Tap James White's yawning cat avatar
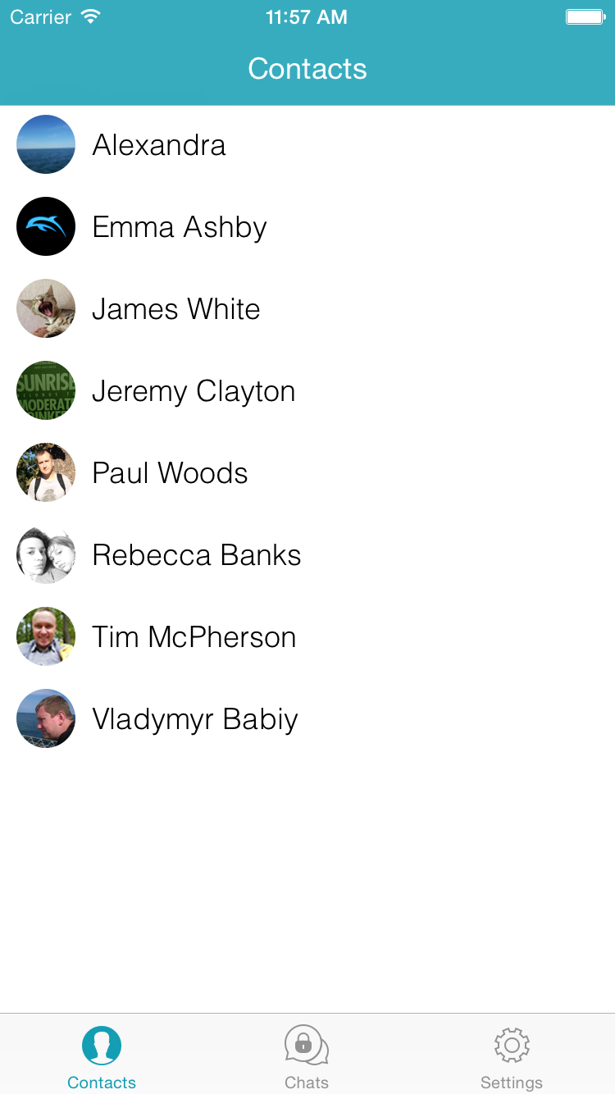 point(46,308)
